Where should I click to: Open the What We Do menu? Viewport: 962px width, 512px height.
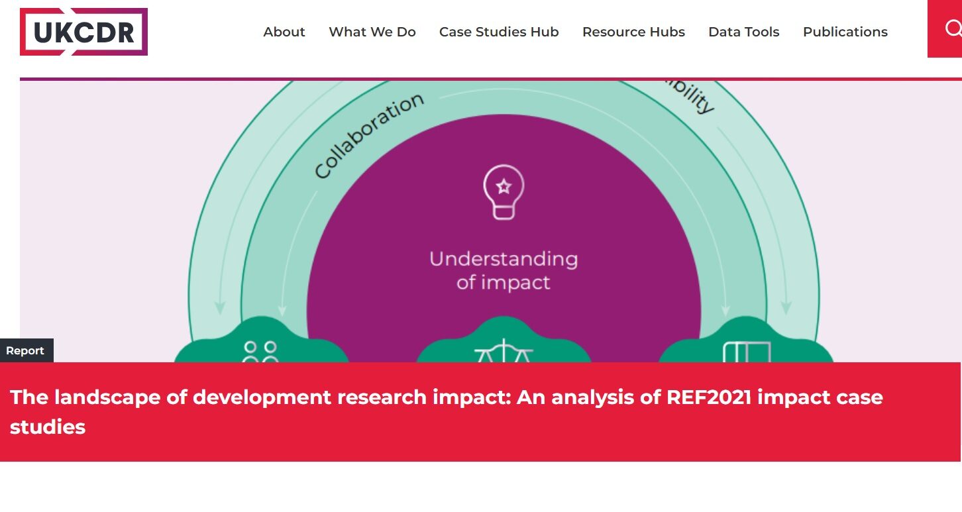pos(372,32)
